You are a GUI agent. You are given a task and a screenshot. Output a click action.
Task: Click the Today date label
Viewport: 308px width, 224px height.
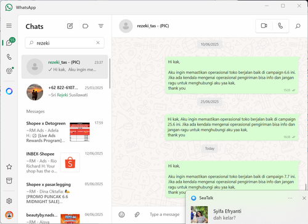[x=209, y=148]
